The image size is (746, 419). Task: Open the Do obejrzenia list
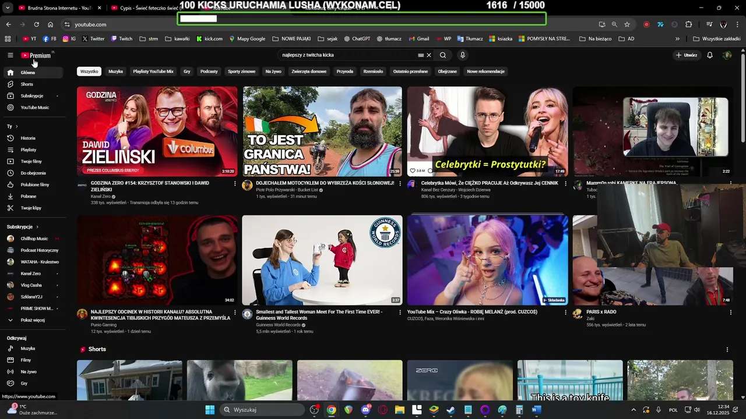tap(33, 173)
